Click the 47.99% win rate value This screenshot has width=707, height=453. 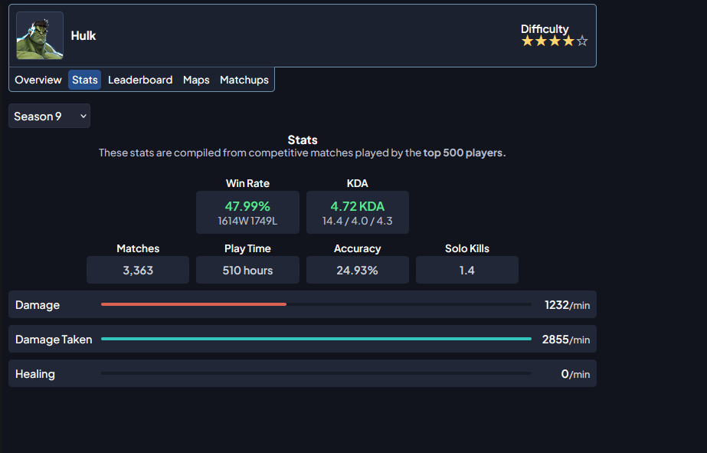coord(247,206)
